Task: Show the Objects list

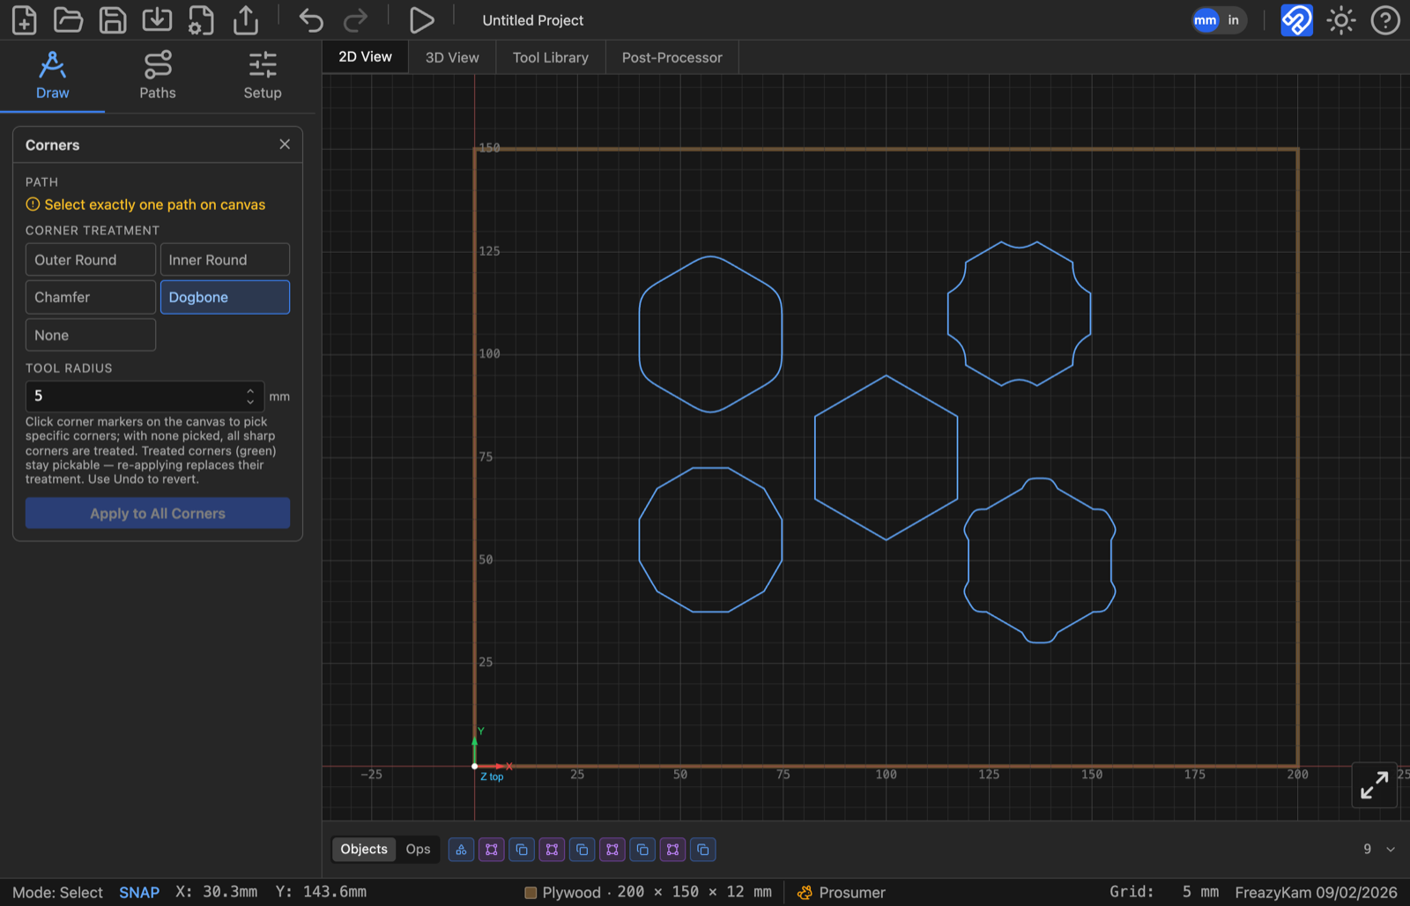Action: coord(364,849)
